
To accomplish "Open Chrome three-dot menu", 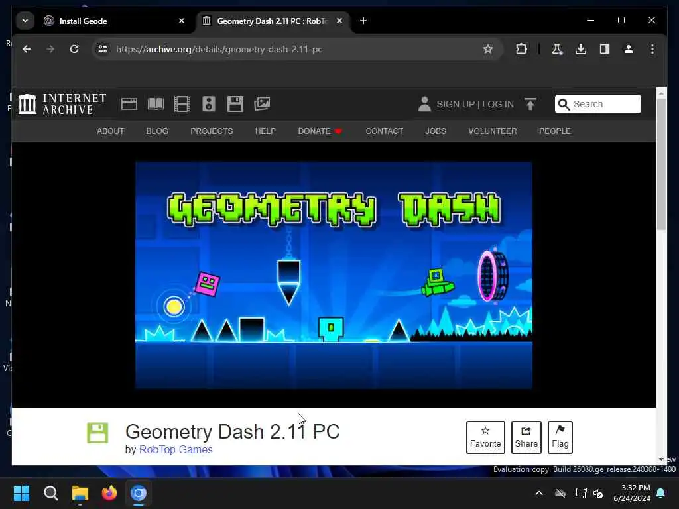I will [652, 49].
